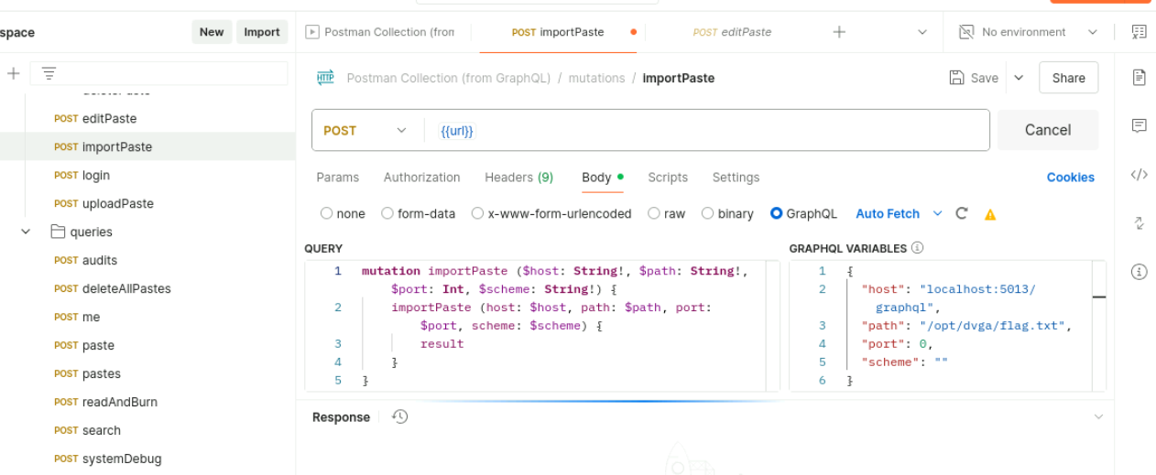Open the comments icon in right sidebar
Screen dimensions: 1156x475
click(x=1139, y=125)
